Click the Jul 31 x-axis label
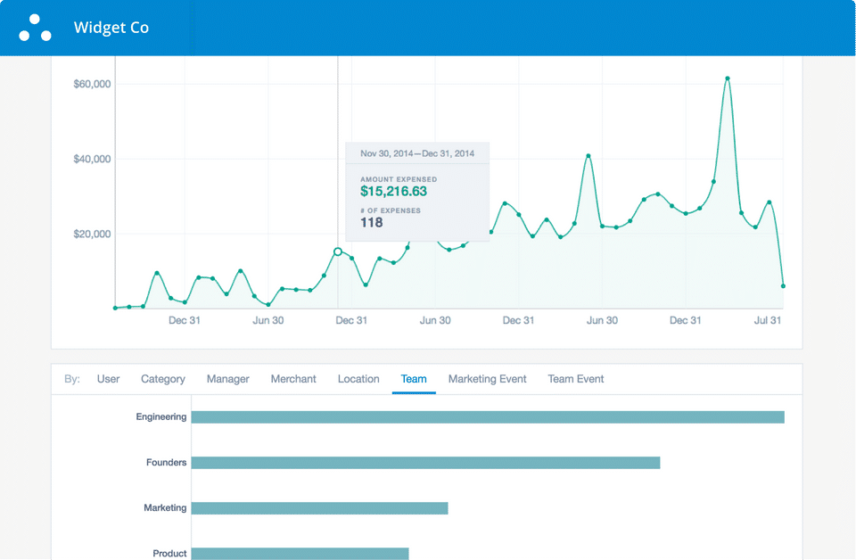The height and width of the screenshot is (560, 856). 767,320
